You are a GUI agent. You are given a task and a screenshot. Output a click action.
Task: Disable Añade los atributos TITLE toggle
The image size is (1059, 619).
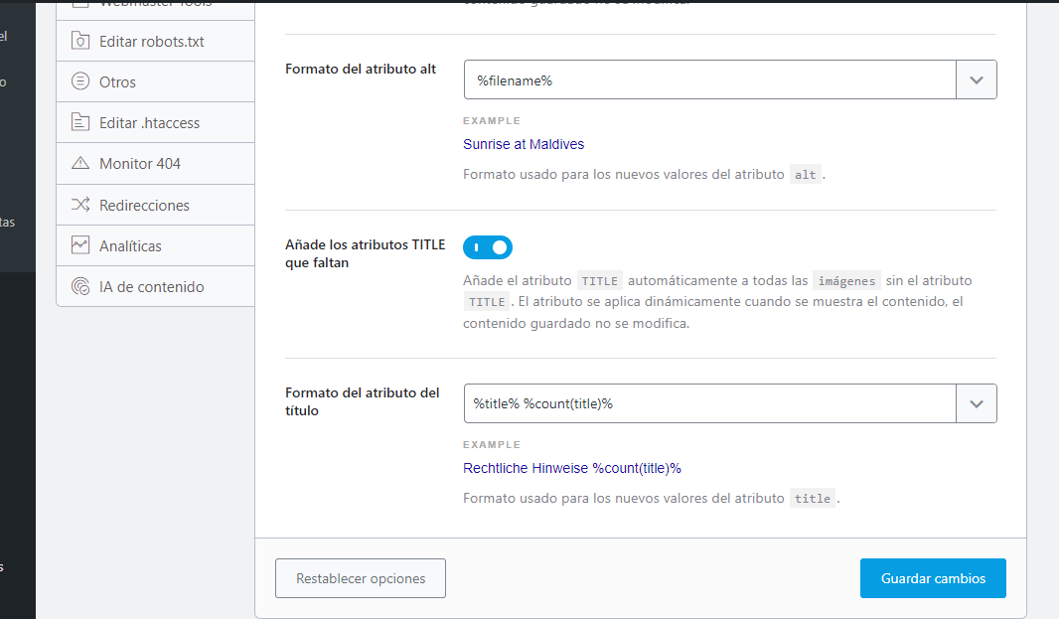pyautogui.click(x=488, y=247)
